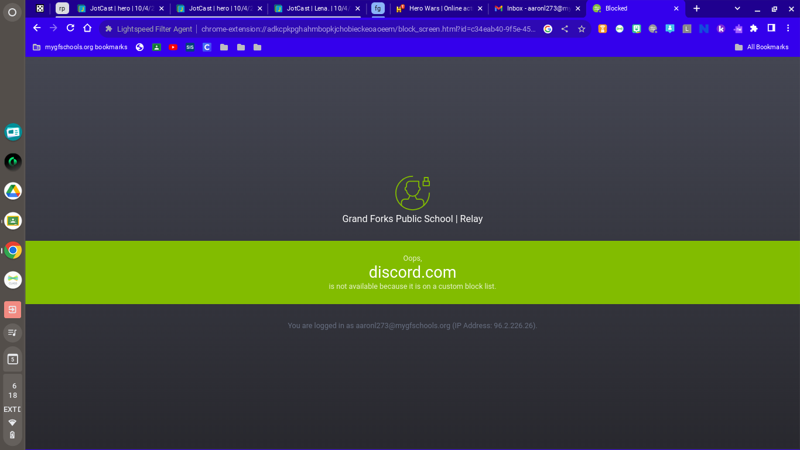Image resolution: width=800 pixels, height=450 pixels.
Task: Open the All Bookmarks folder
Action: click(x=762, y=47)
